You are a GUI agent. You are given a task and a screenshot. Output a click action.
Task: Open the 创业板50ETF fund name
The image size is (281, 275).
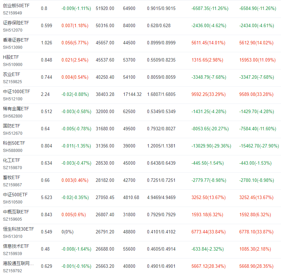point(16,6)
